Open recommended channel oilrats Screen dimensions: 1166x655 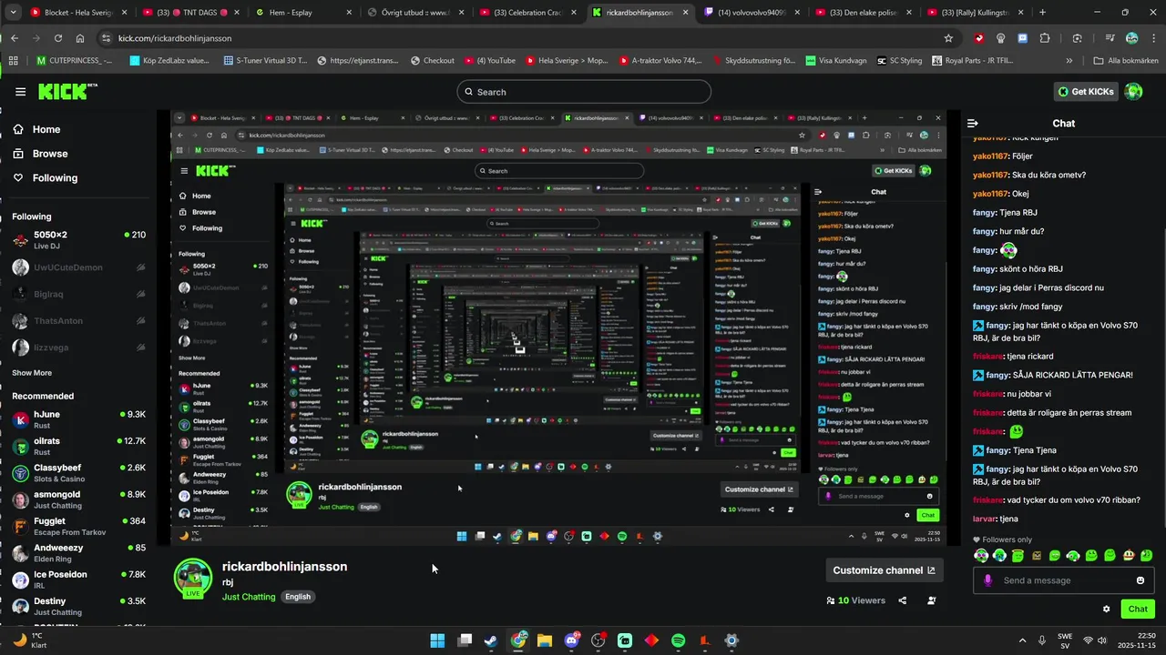(78, 447)
